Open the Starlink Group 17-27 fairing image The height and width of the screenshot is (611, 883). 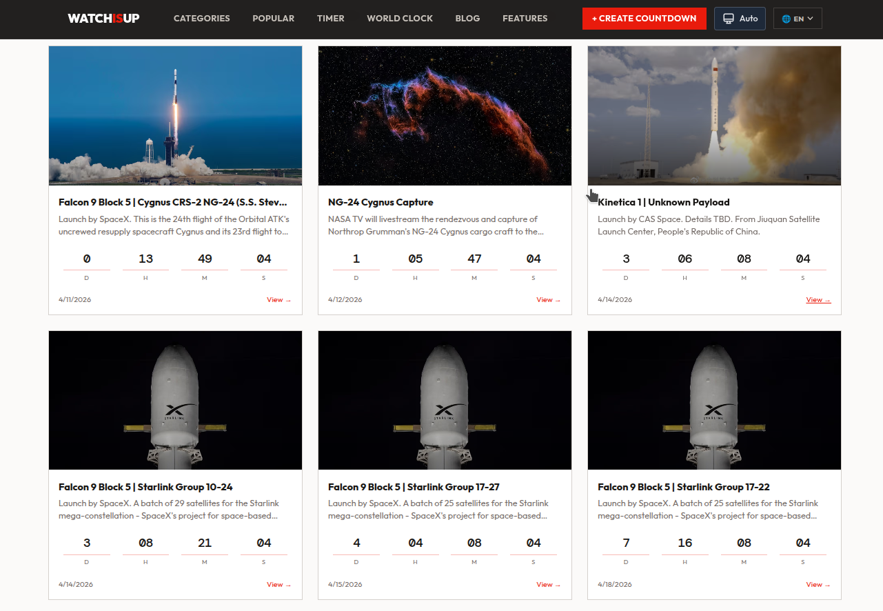tap(445, 401)
